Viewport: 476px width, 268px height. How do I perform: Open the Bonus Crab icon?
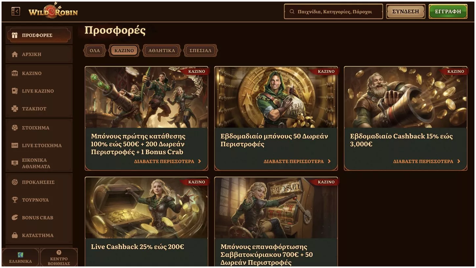pos(14,217)
